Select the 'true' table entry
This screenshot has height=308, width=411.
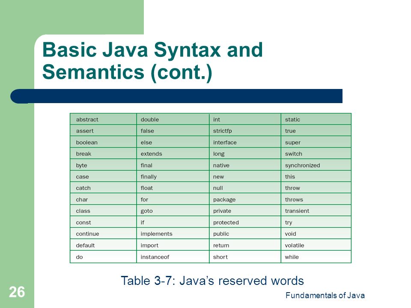coord(316,131)
